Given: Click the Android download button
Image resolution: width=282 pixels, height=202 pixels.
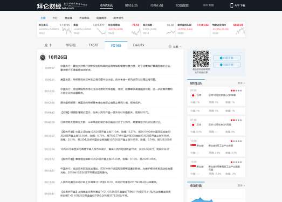Looking at the screenshot, I should 227,65.
